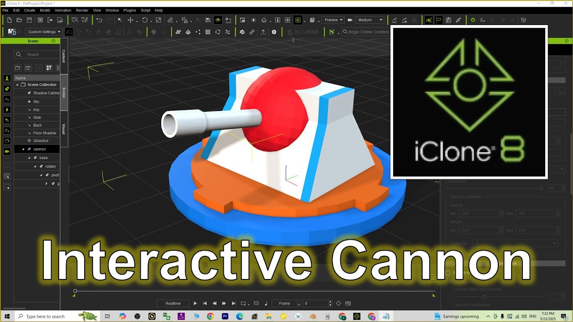Click the Look Weight slider handle
The height and width of the screenshot is (322, 573).
pyautogui.click(x=541, y=188)
